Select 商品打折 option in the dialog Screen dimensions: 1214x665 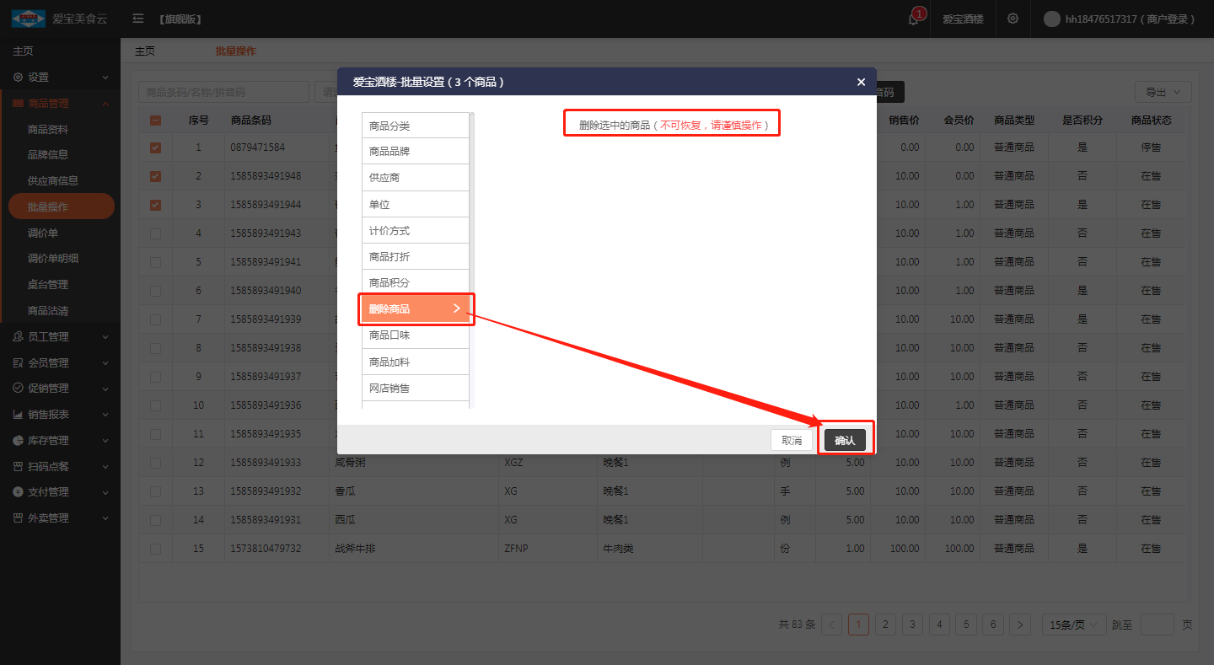pyautogui.click(x=415, y=256)
